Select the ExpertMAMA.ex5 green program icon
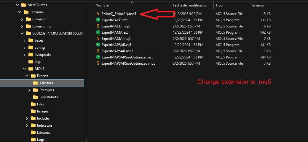 tap(98, 32)
